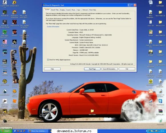Image resolution: width=166 pixels, height=133 pixels.
Task: Open the Counter-Strike 1.6 desktop shortcut
Action: pos(5,3)
